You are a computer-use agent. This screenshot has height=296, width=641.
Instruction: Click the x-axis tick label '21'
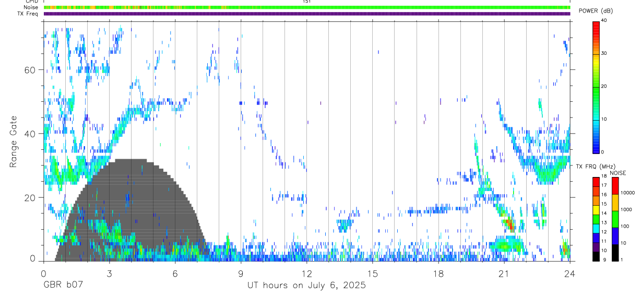(504, 273)
